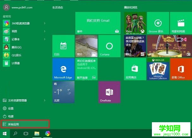
Task: Expand the 360极速浏览器 jump list arrow
Action: point(45,23)
